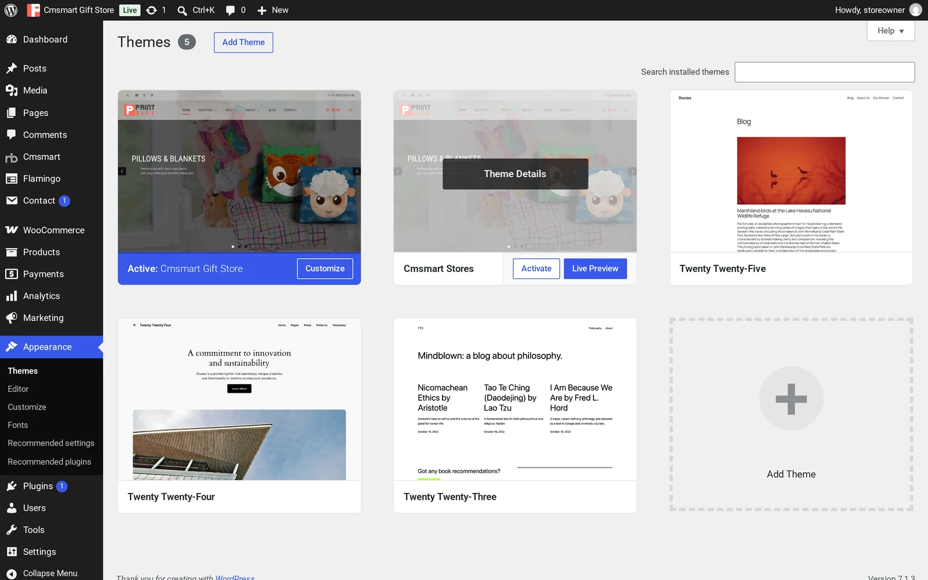Open the Editor submenu item

18,389
